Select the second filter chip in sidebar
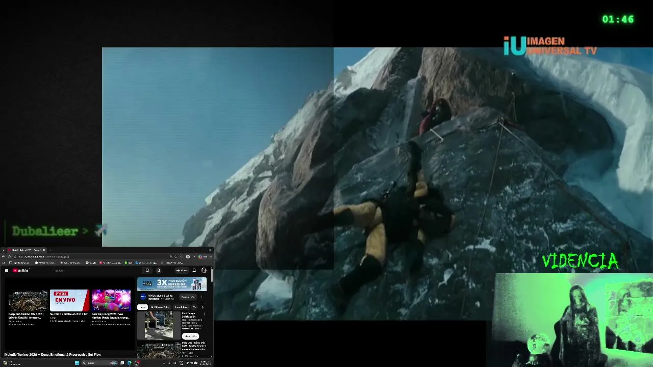 click(x=160, y=307)
